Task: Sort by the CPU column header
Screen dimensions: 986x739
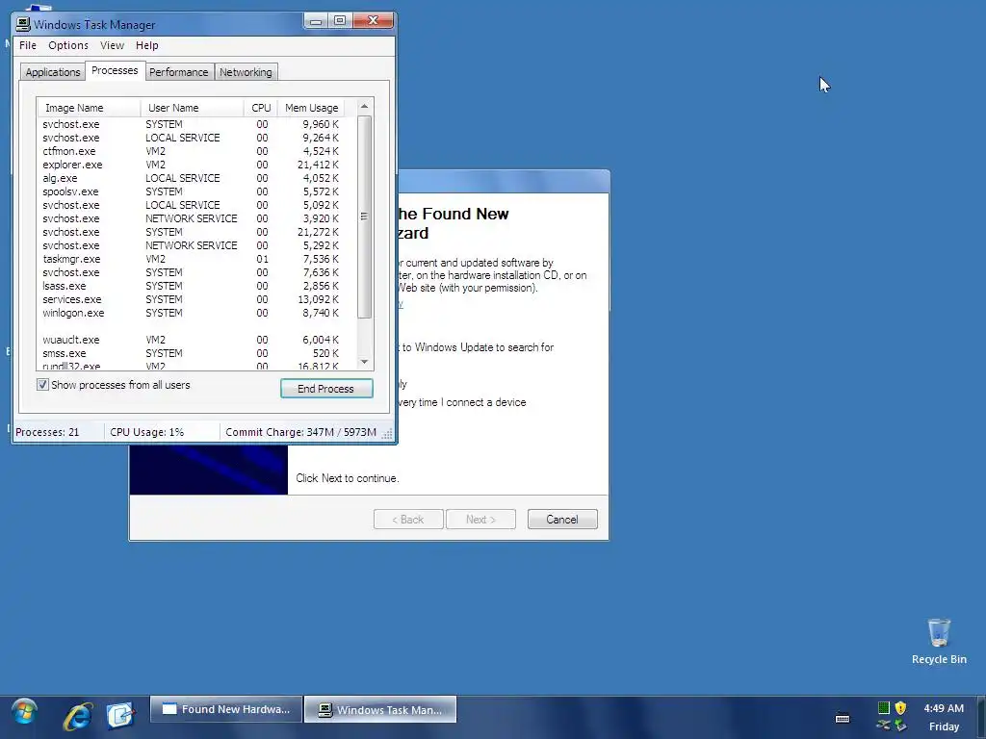Action: pyautogui.click(x=260, y=108)
